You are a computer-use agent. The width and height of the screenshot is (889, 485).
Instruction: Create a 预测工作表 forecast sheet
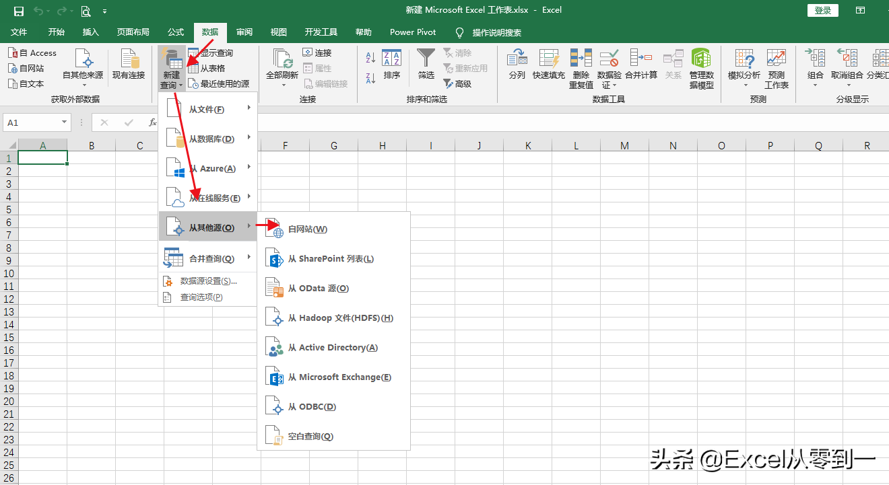click(x=777, y=69)
